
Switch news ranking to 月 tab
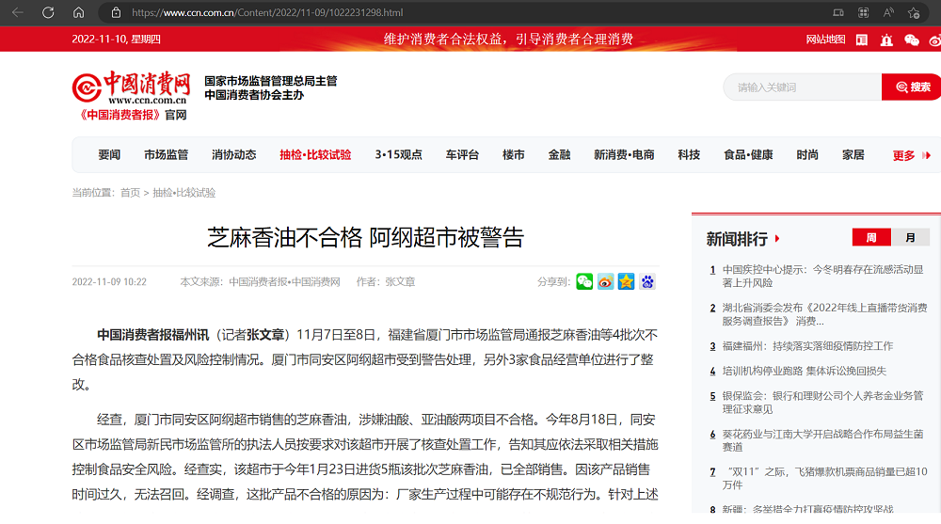point(910,237)
